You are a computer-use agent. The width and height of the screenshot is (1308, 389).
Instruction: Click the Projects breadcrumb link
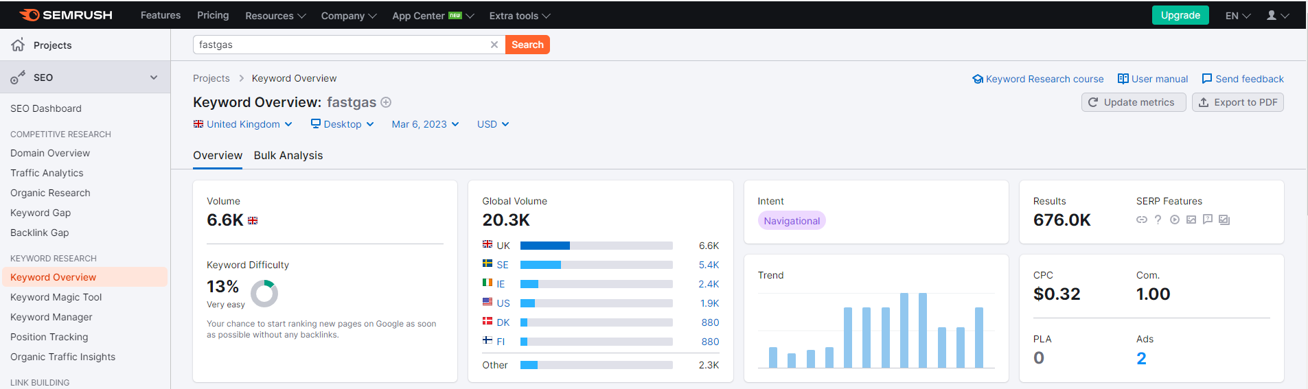[211, 78]
